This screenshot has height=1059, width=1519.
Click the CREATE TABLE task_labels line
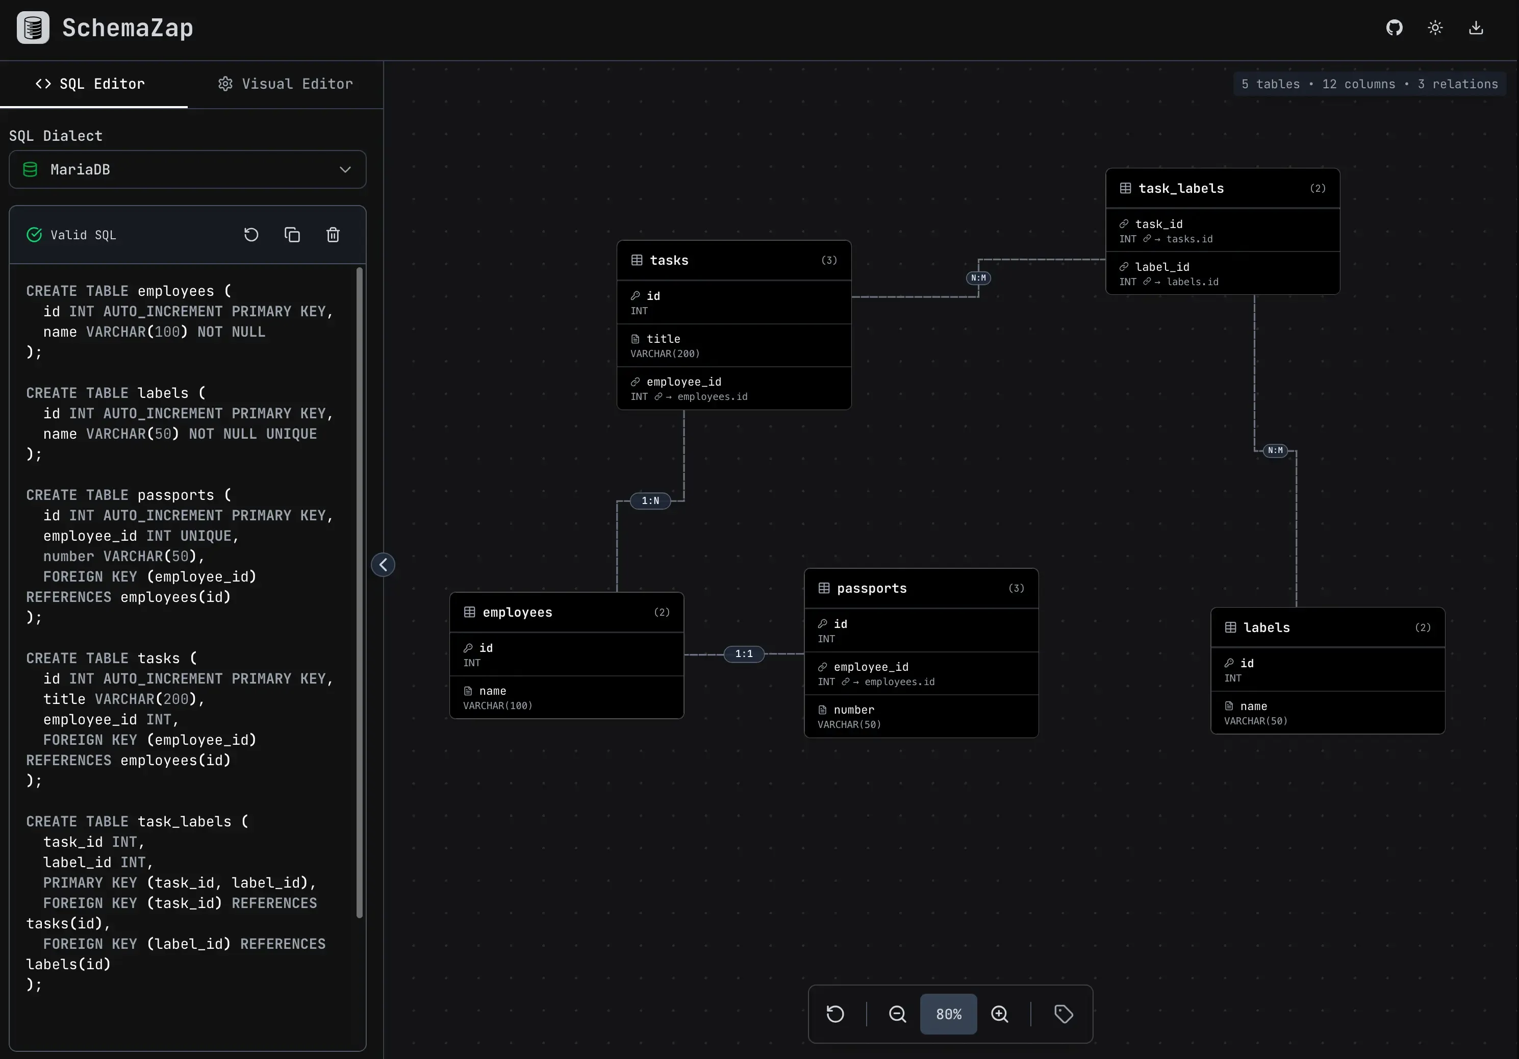coord(137,821)
